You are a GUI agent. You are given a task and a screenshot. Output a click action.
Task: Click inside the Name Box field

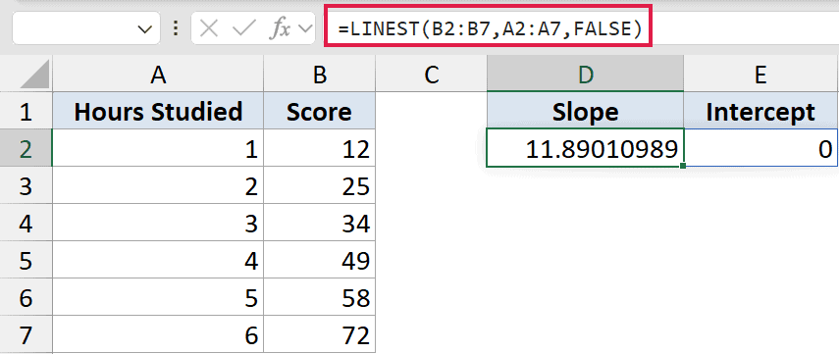click(86, 28)
